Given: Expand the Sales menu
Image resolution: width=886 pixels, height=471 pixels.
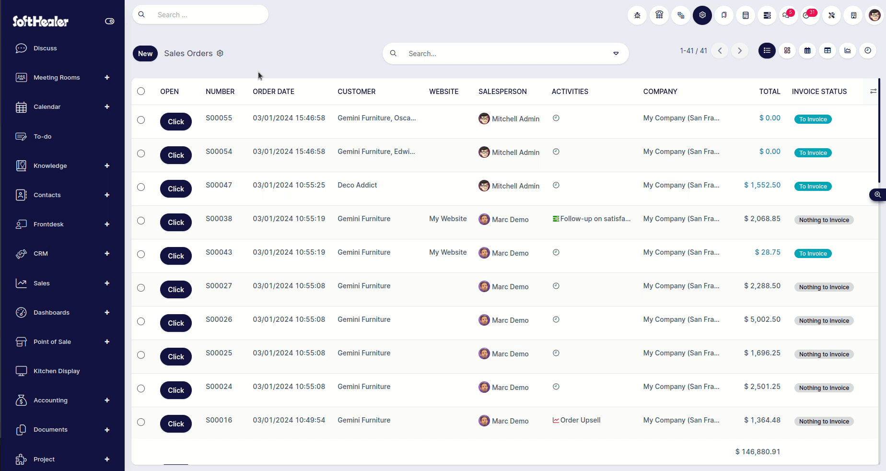Looking at the screenshot, I should [107, 283].
